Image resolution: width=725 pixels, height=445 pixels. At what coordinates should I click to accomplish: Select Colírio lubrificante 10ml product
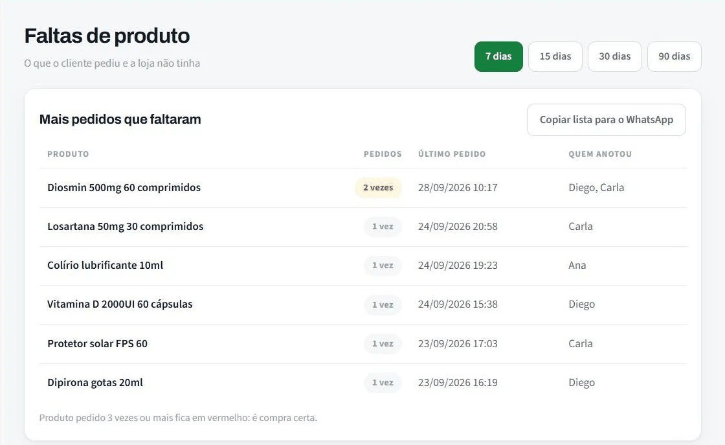105,266
